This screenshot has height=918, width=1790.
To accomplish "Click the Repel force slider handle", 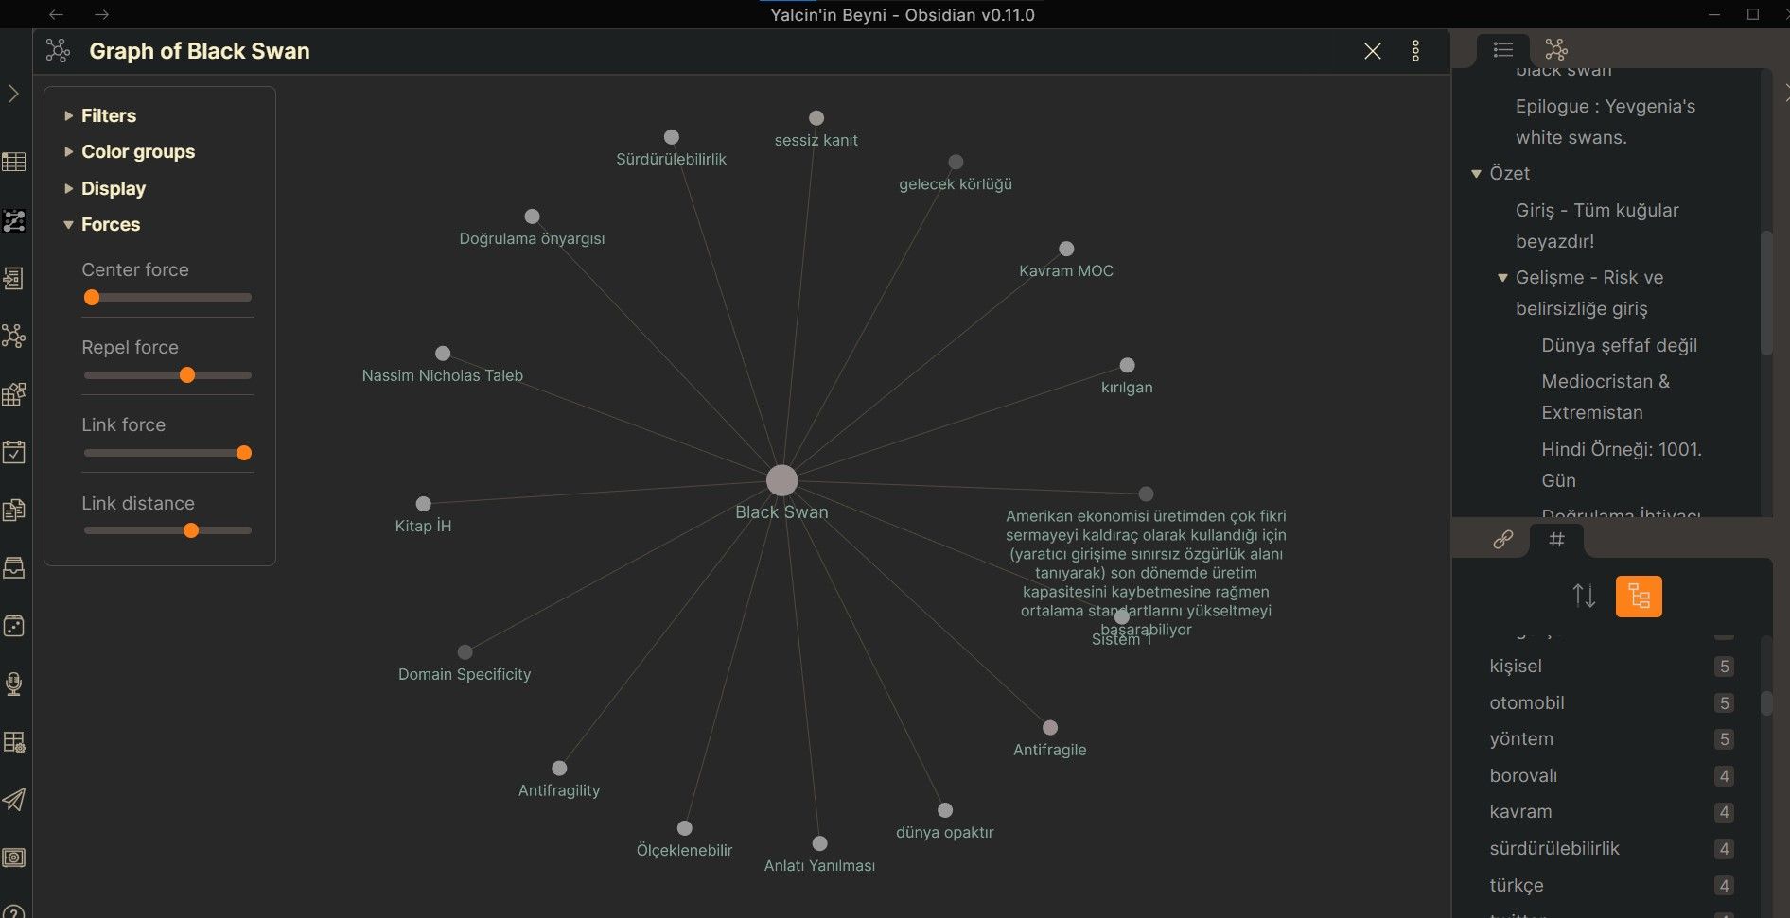I will tap(187, 375).
